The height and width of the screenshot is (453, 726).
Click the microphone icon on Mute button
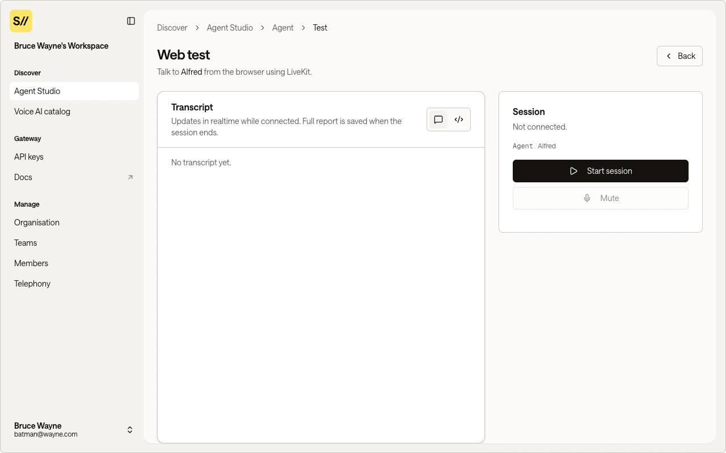point(587,198)
